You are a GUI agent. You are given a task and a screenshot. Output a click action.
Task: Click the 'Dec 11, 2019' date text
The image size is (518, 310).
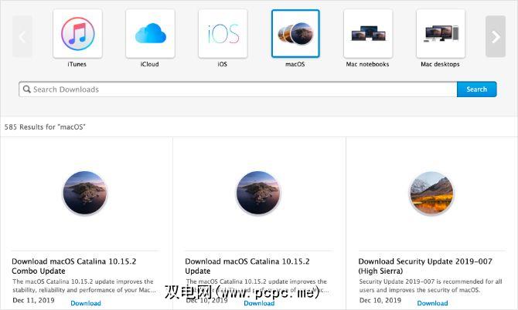[x=33, y=301]
